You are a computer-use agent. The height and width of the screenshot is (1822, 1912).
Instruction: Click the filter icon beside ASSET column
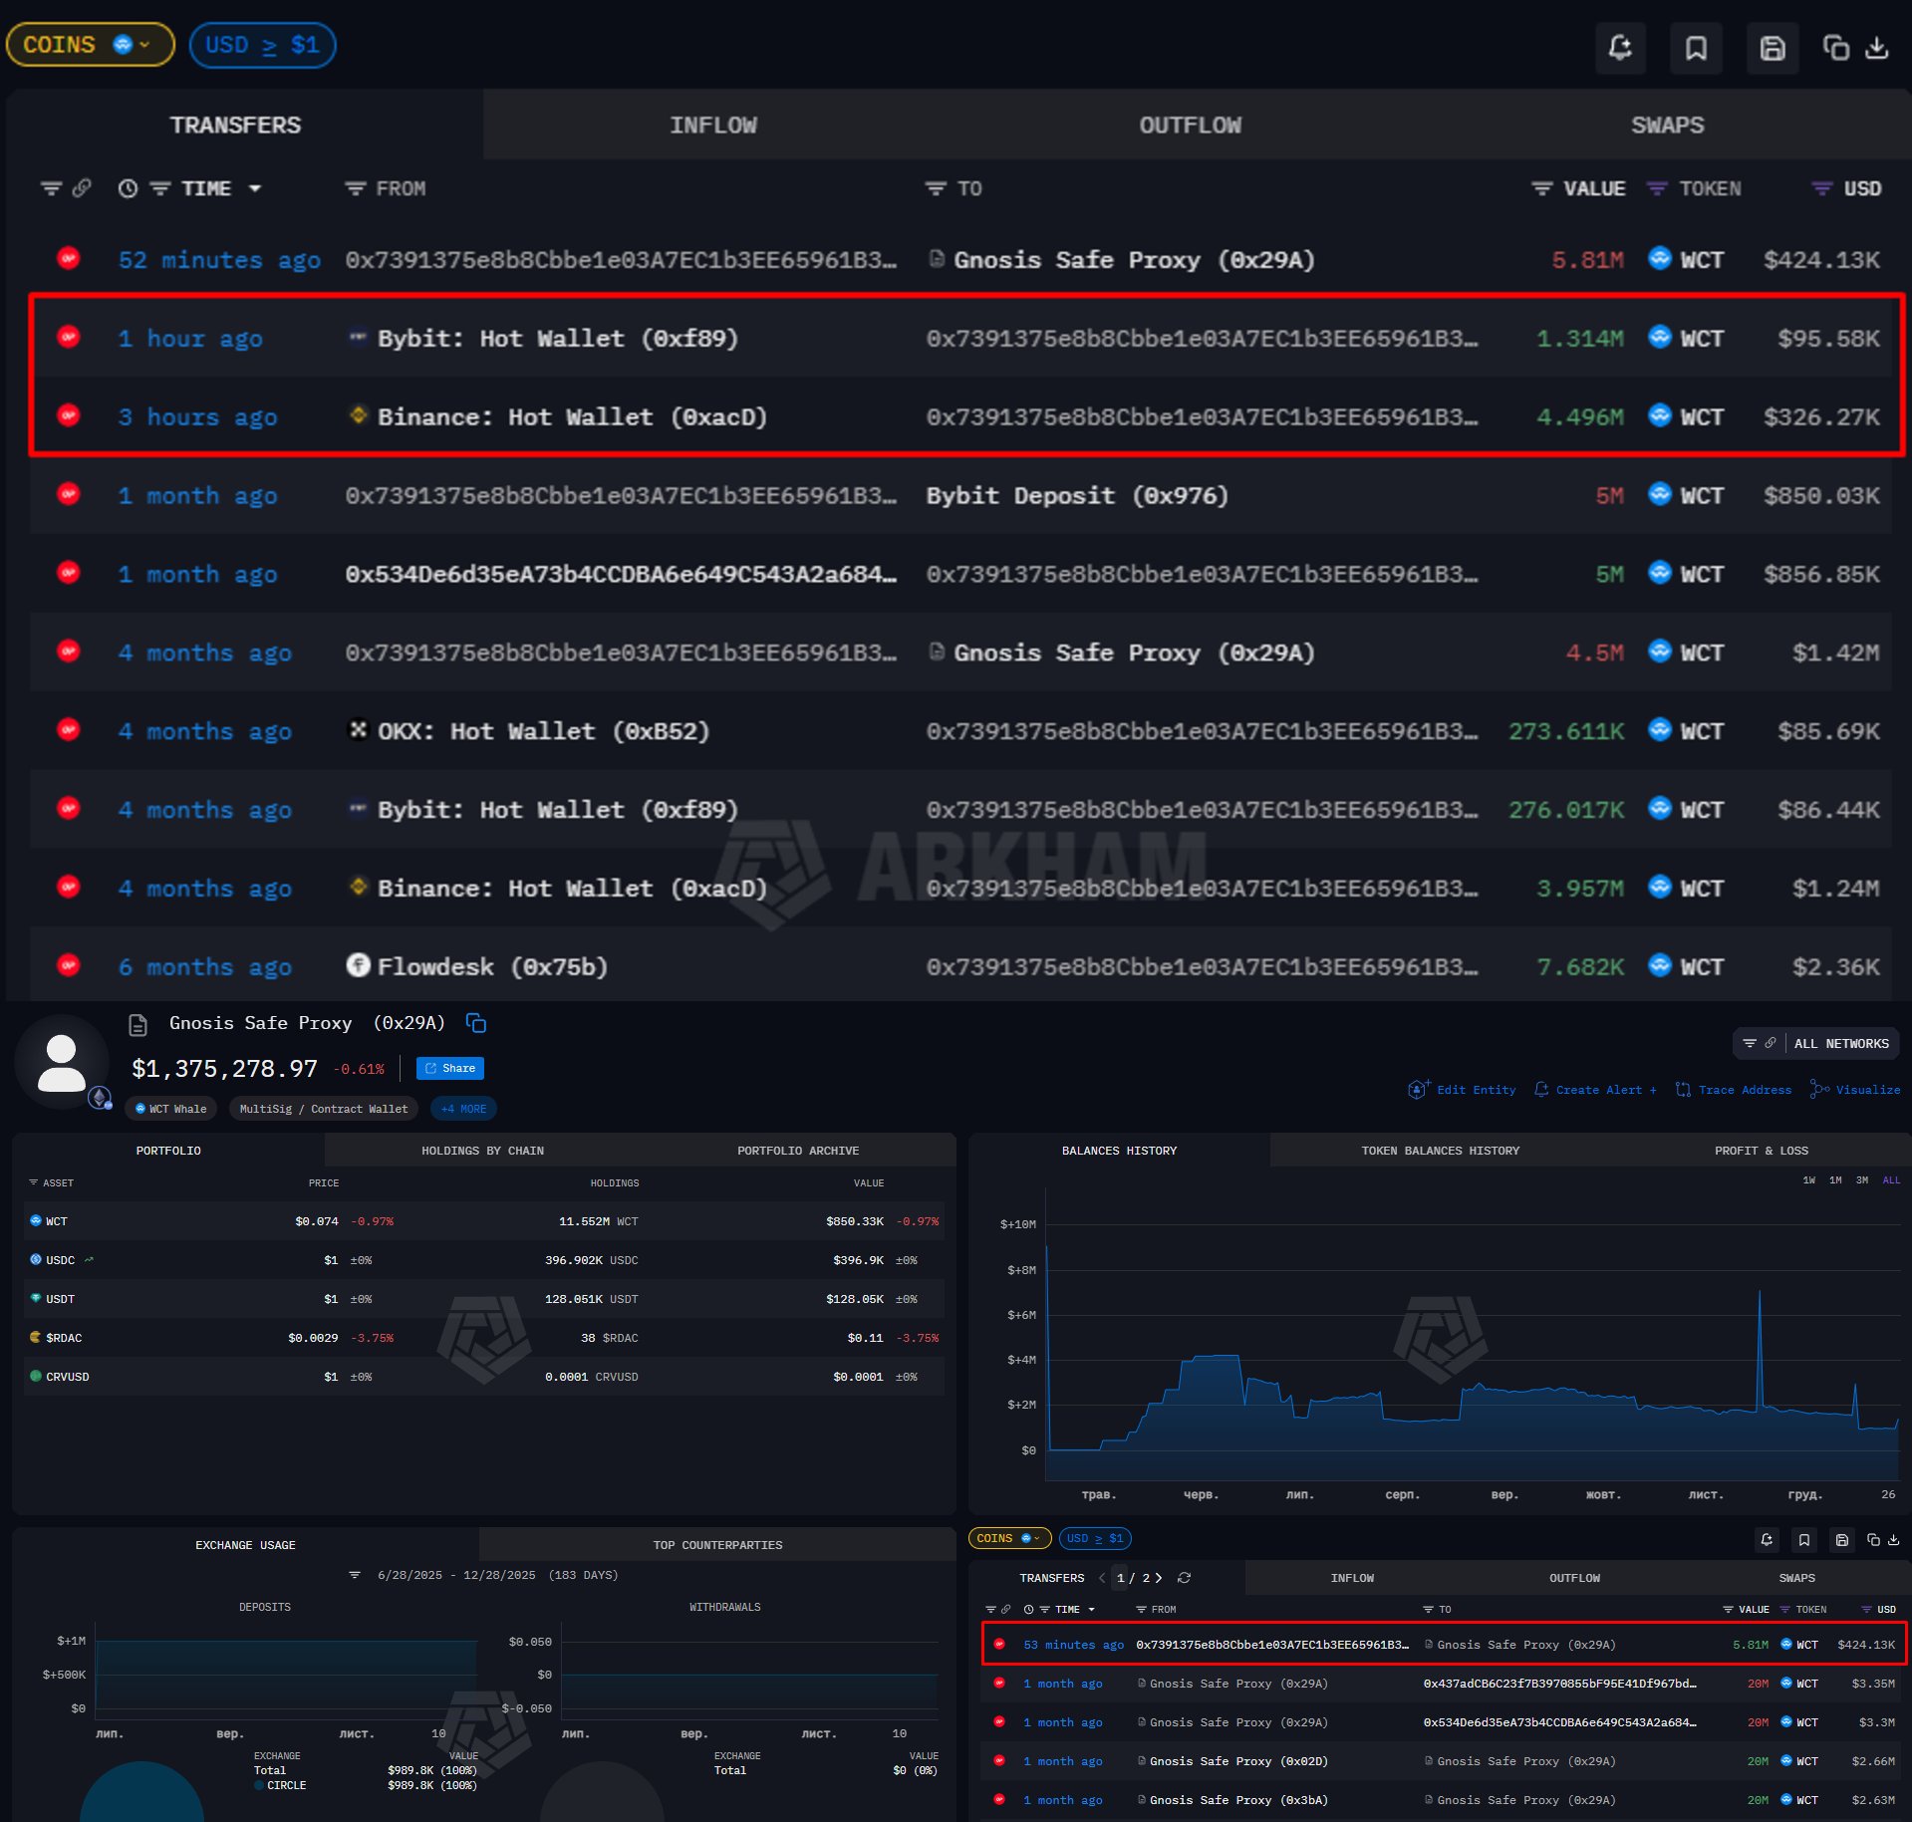(x=33, y=1182)
